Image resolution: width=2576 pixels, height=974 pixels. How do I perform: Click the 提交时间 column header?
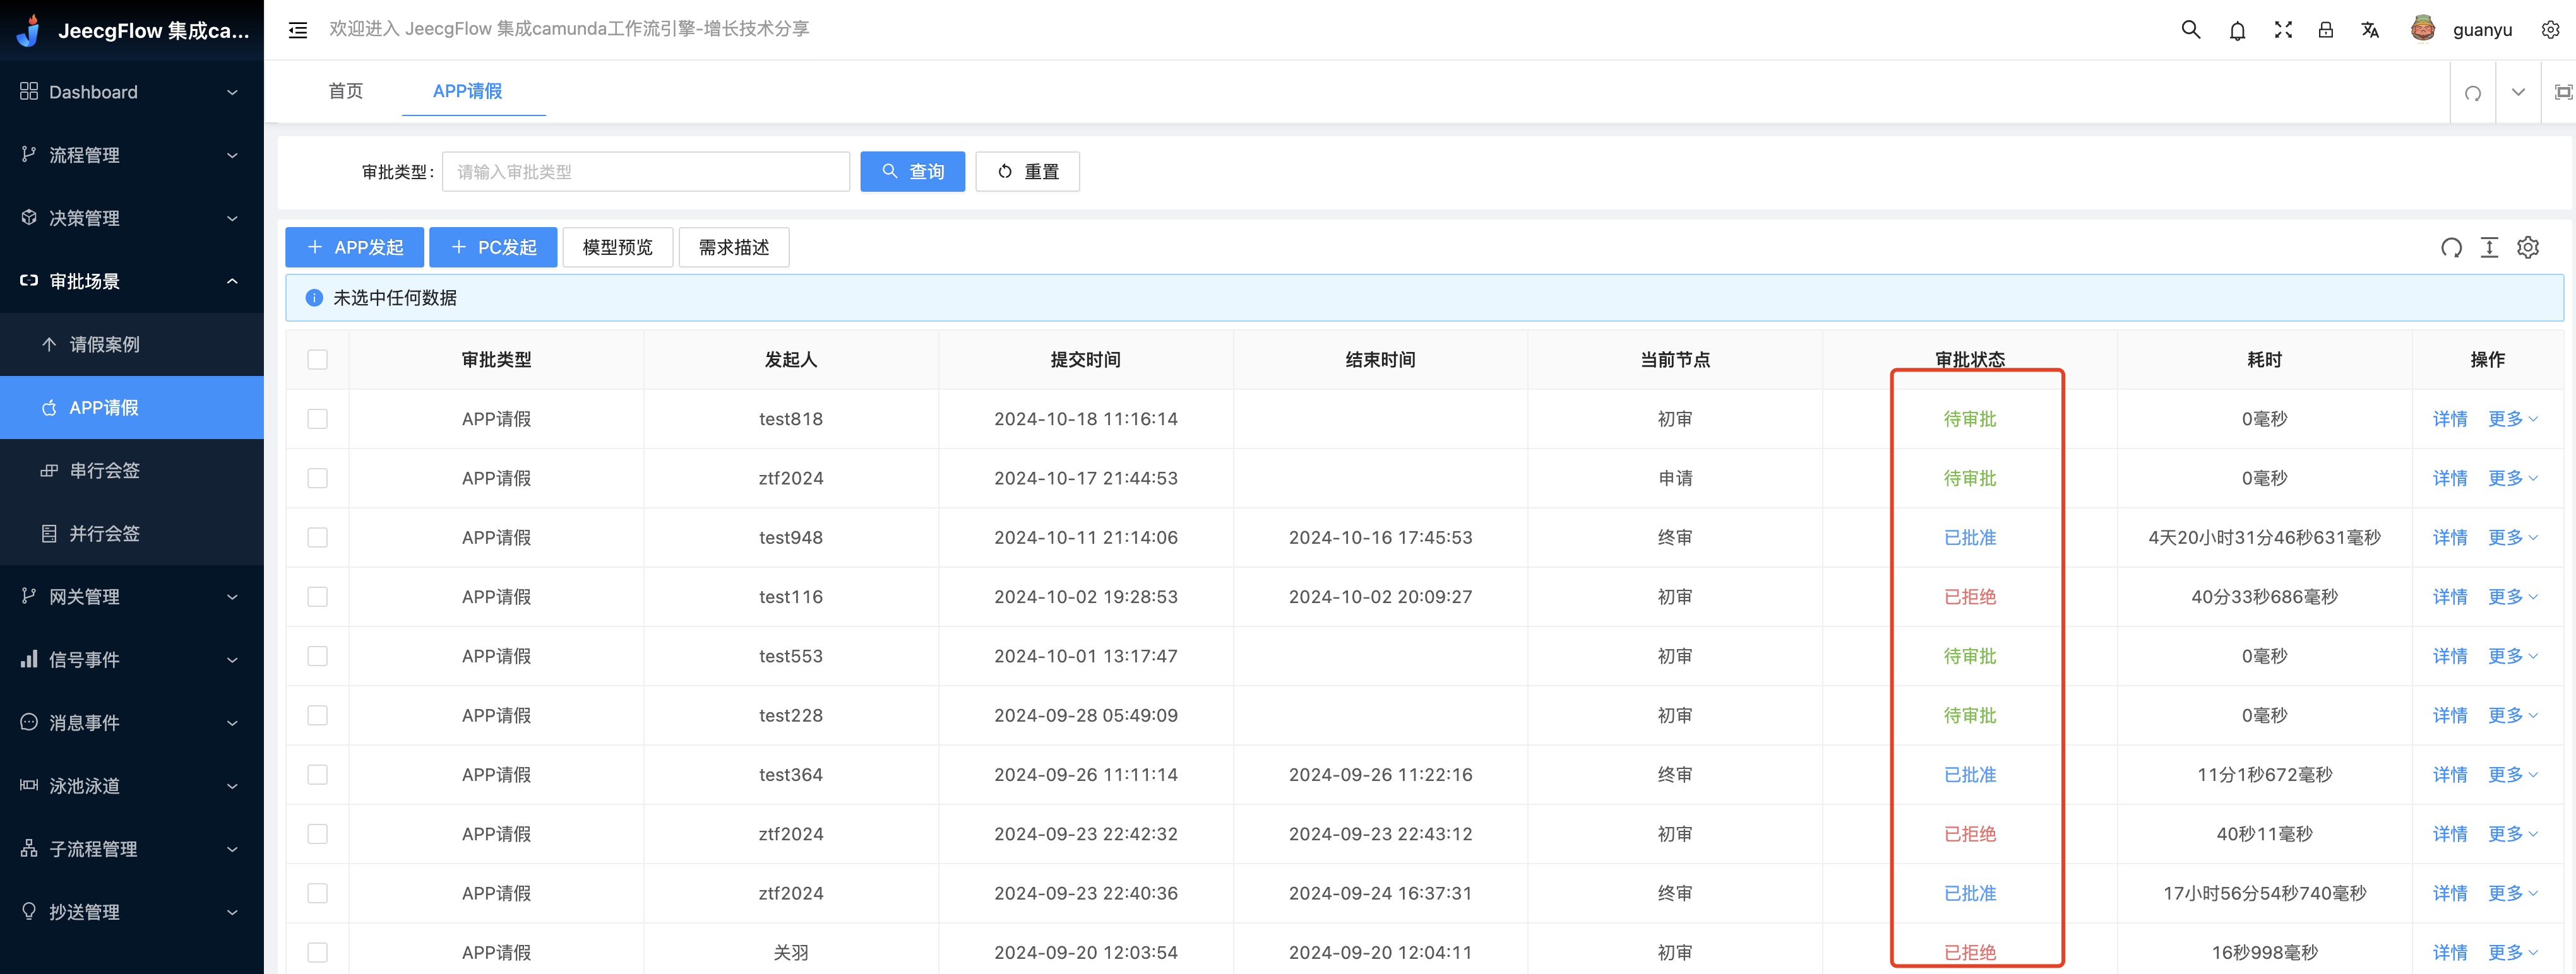pos(1085,360)
